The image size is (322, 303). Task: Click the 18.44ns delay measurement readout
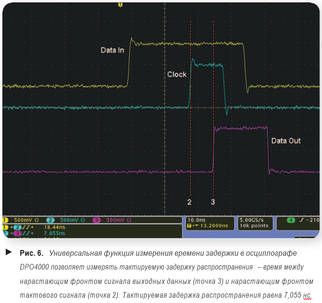tap(54, 228)
